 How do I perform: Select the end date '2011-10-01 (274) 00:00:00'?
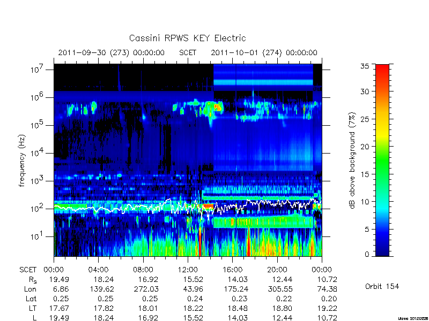264,52
